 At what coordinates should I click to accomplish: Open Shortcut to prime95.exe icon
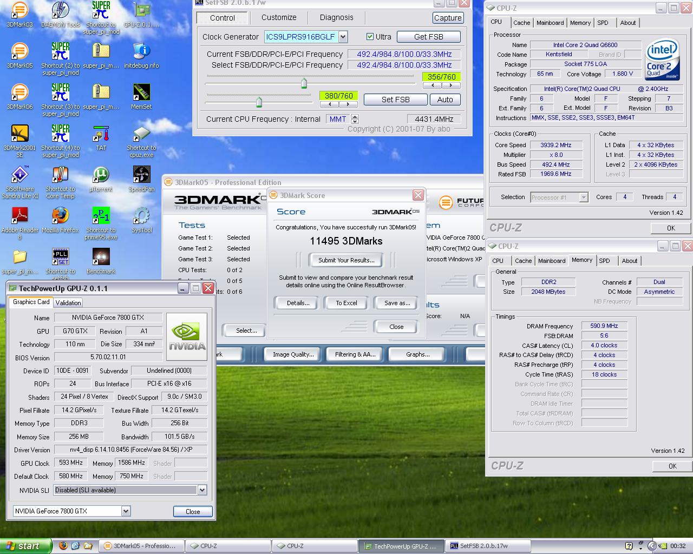tap(101, 223)
